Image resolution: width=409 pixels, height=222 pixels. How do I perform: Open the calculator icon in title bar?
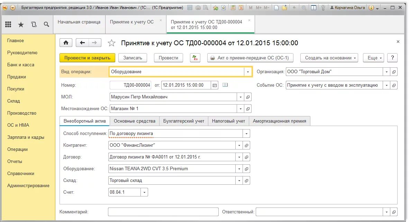point(233,8)
